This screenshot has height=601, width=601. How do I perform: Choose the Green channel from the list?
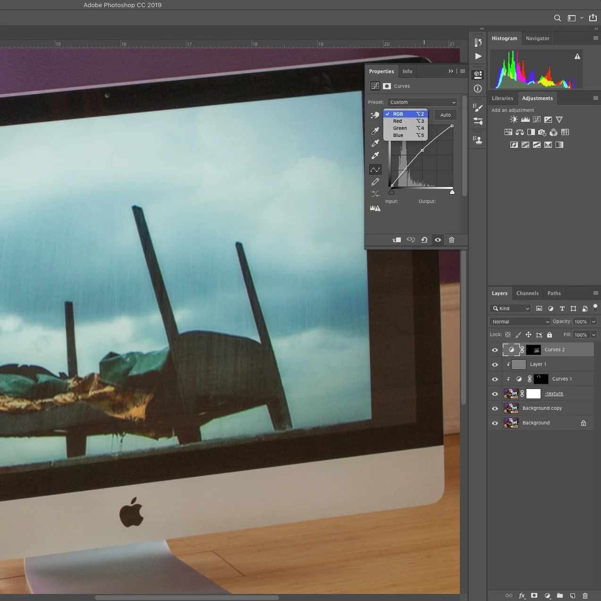click(406, 128)
